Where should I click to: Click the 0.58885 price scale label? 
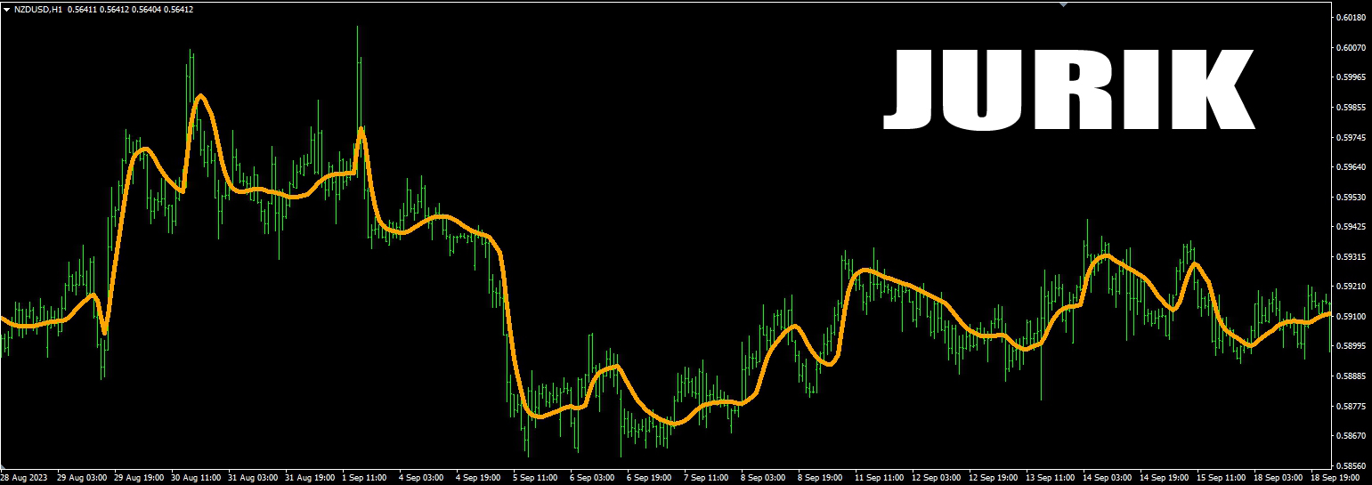(x=1351, y=376)
